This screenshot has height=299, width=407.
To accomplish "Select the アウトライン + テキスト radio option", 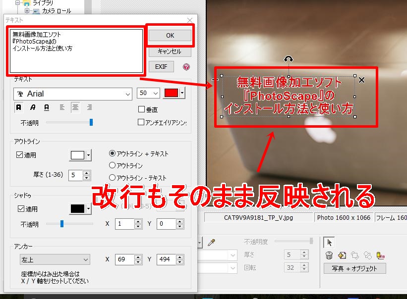I will pyautogui.click(x=112, y=153).
